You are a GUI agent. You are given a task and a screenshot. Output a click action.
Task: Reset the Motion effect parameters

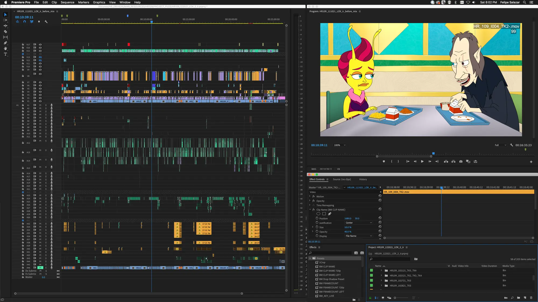(380, 196)
